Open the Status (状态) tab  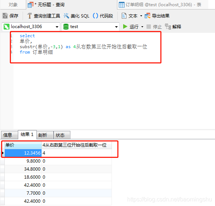pos(62,135)
